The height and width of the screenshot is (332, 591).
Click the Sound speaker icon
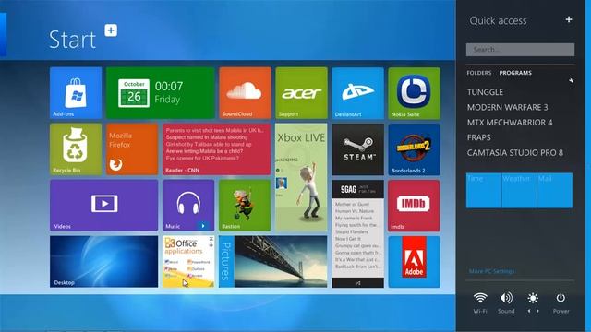pos(506,298)
